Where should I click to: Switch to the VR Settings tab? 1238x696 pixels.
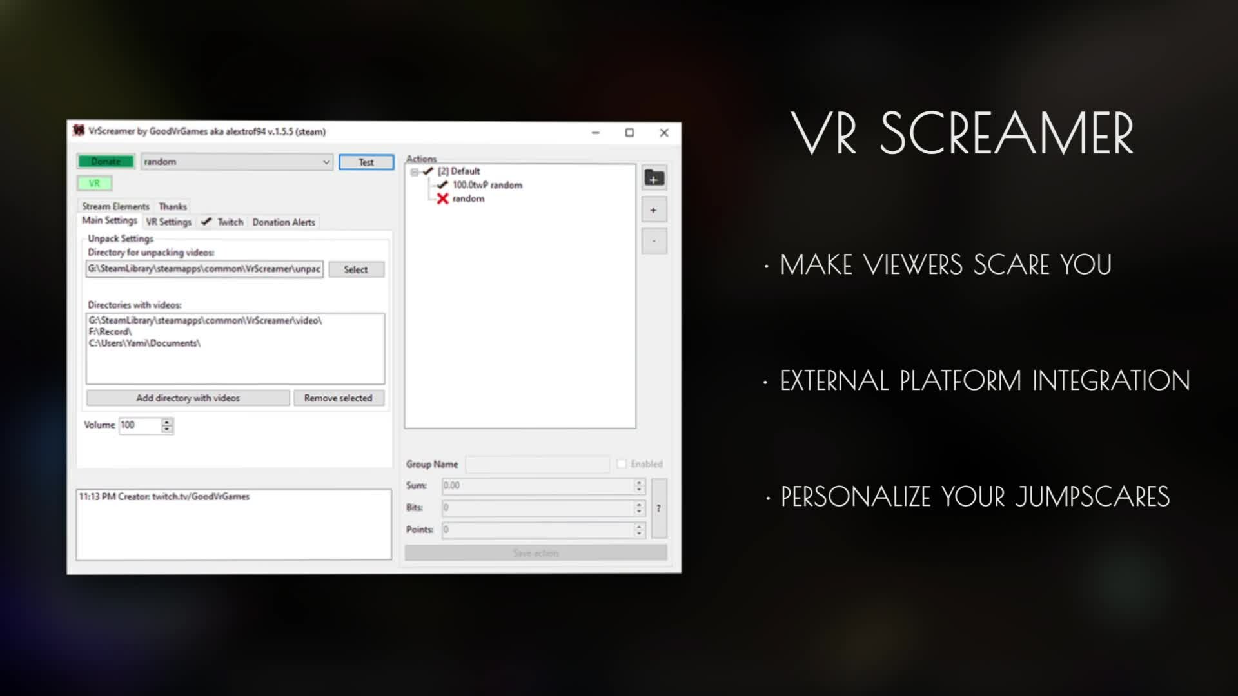point(168,222)
